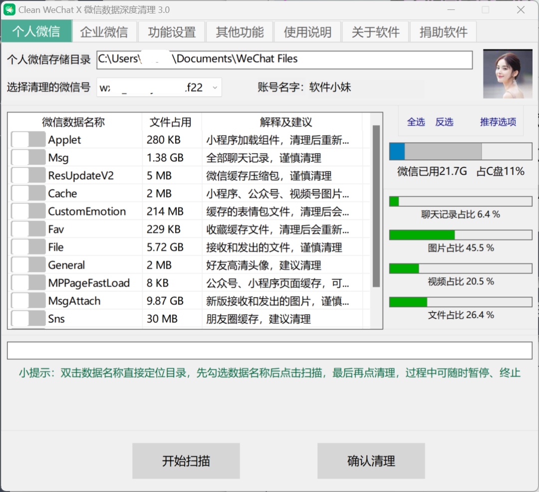
Task: Close the Clean WeChat X window
Action: coord(521,10)
